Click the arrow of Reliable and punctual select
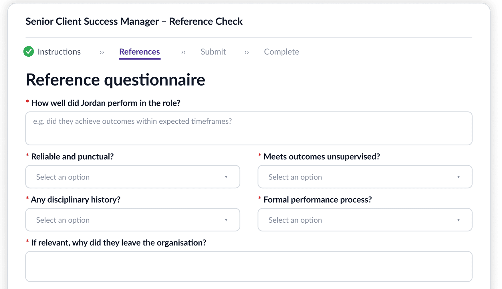Screen dimensions: 502x289 pyautogui.click(x=226, y=177)
